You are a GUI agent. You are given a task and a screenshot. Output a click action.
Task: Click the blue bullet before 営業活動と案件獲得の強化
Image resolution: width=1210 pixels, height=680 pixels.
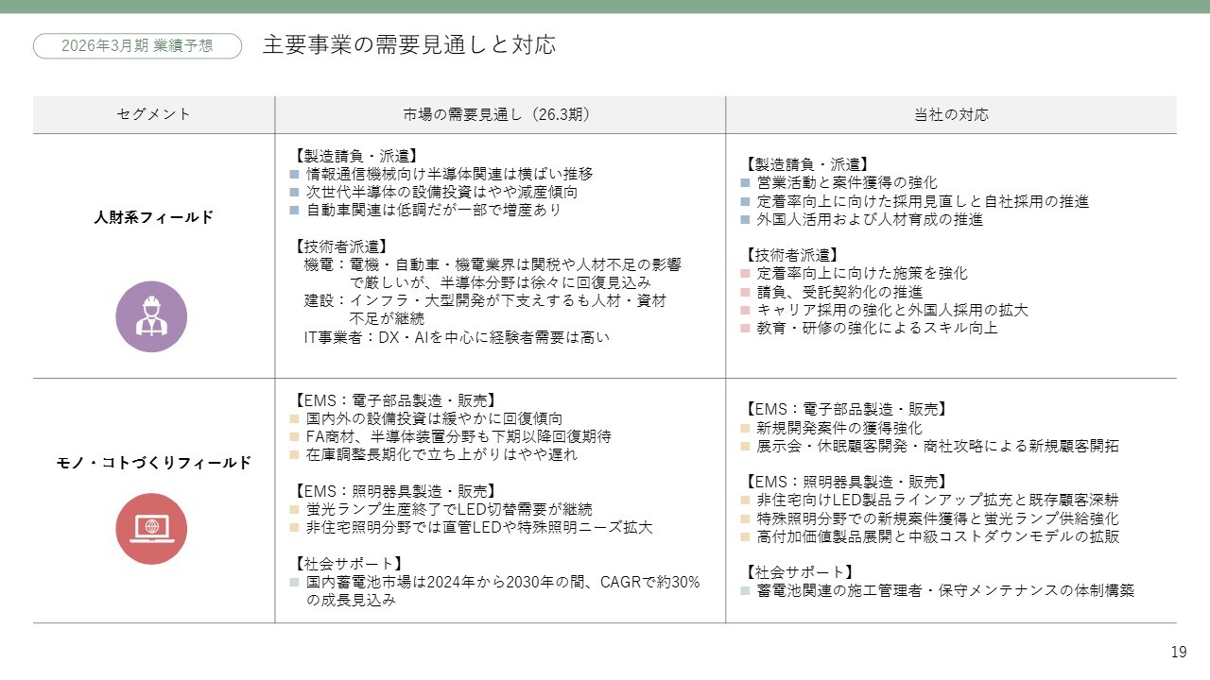[746, 183]
